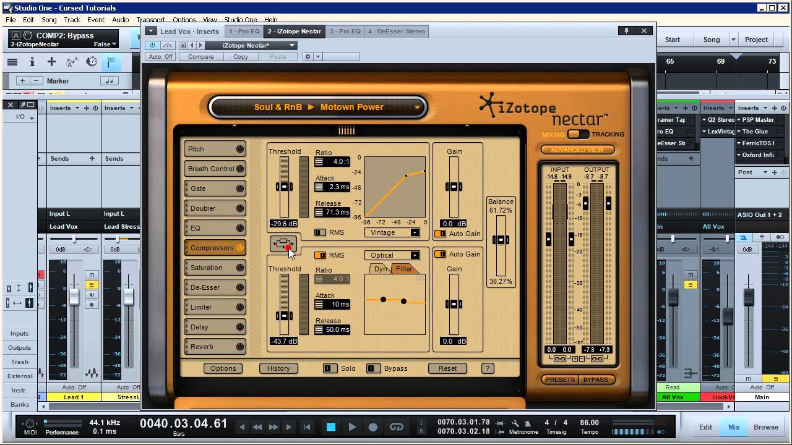
Task: Open the dropdown arrow beside the gear icon
Action: pos(318,56)
